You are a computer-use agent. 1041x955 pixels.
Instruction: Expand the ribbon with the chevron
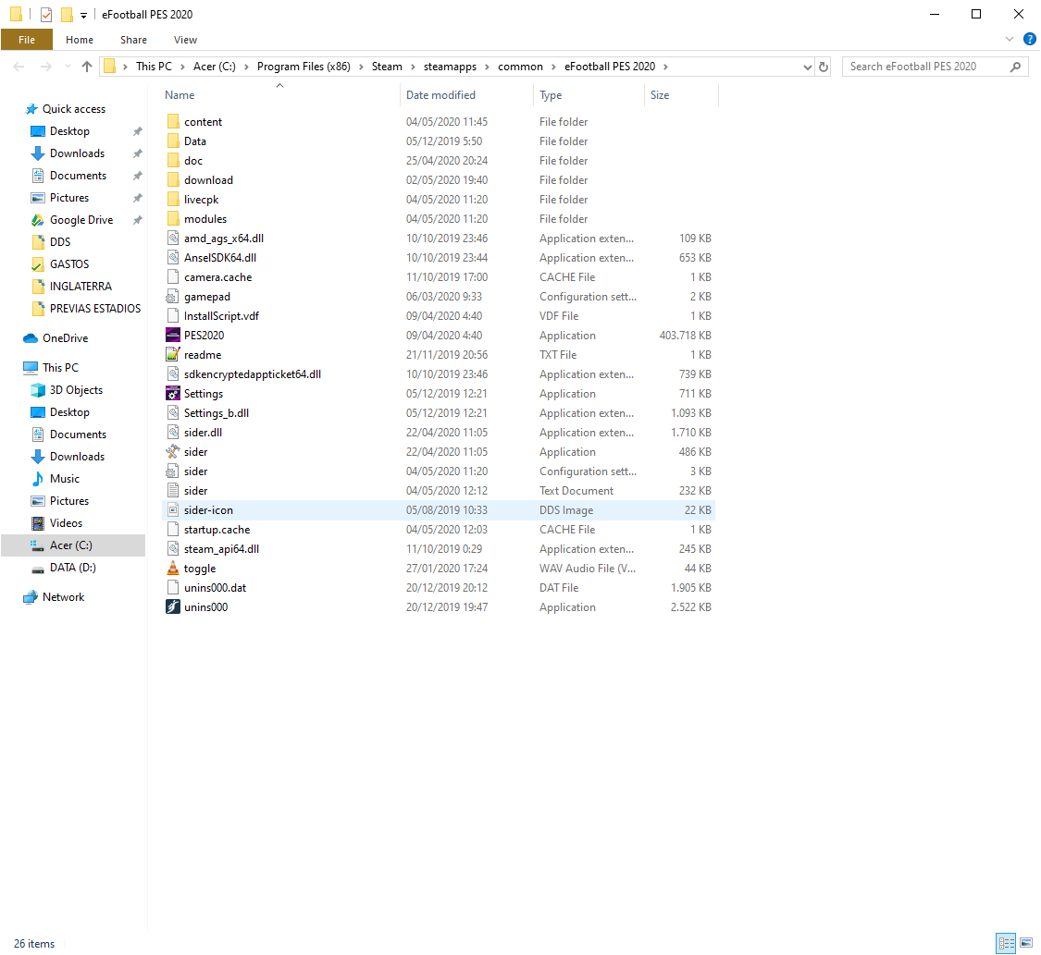point(1010,39)
